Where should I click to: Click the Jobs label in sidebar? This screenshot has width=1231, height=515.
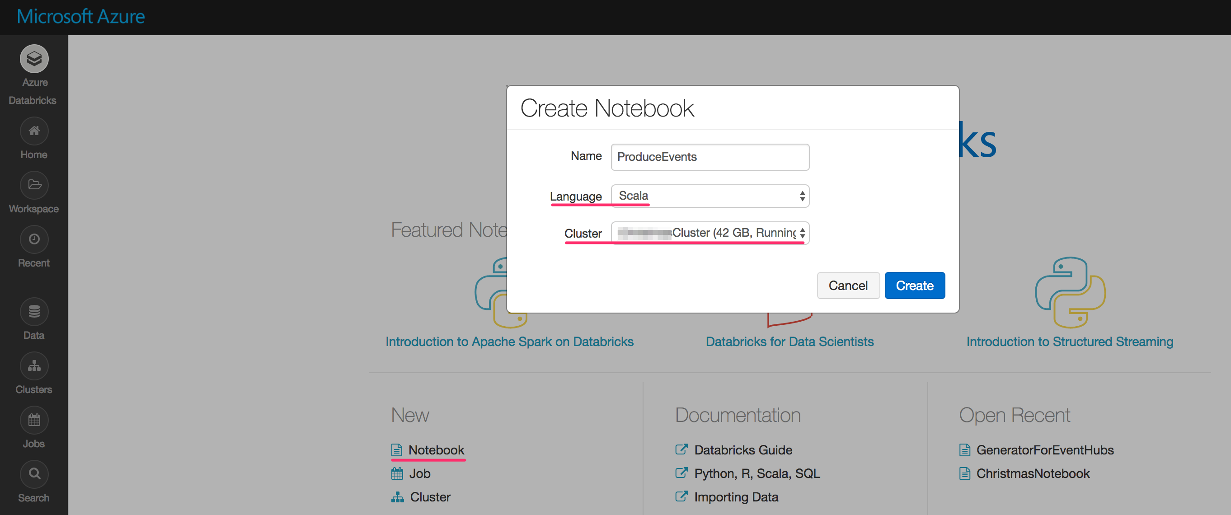34,444
